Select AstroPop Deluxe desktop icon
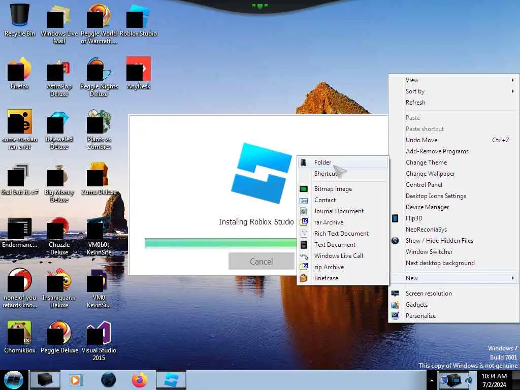The width and height of the screenshot is (520, 390). tap(59, 76)
